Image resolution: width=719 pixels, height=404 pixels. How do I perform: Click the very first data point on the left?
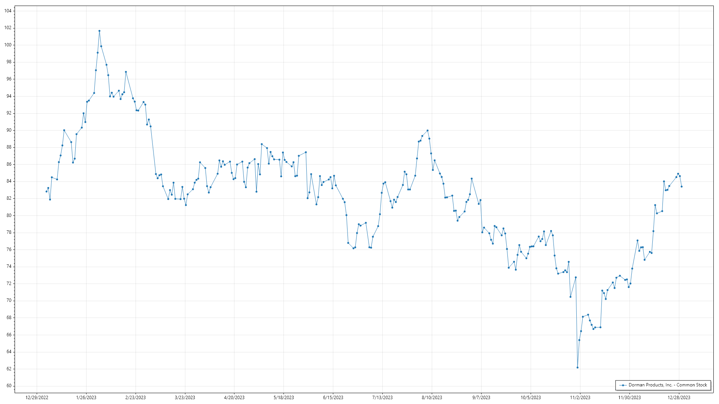[x=46, y=192]
